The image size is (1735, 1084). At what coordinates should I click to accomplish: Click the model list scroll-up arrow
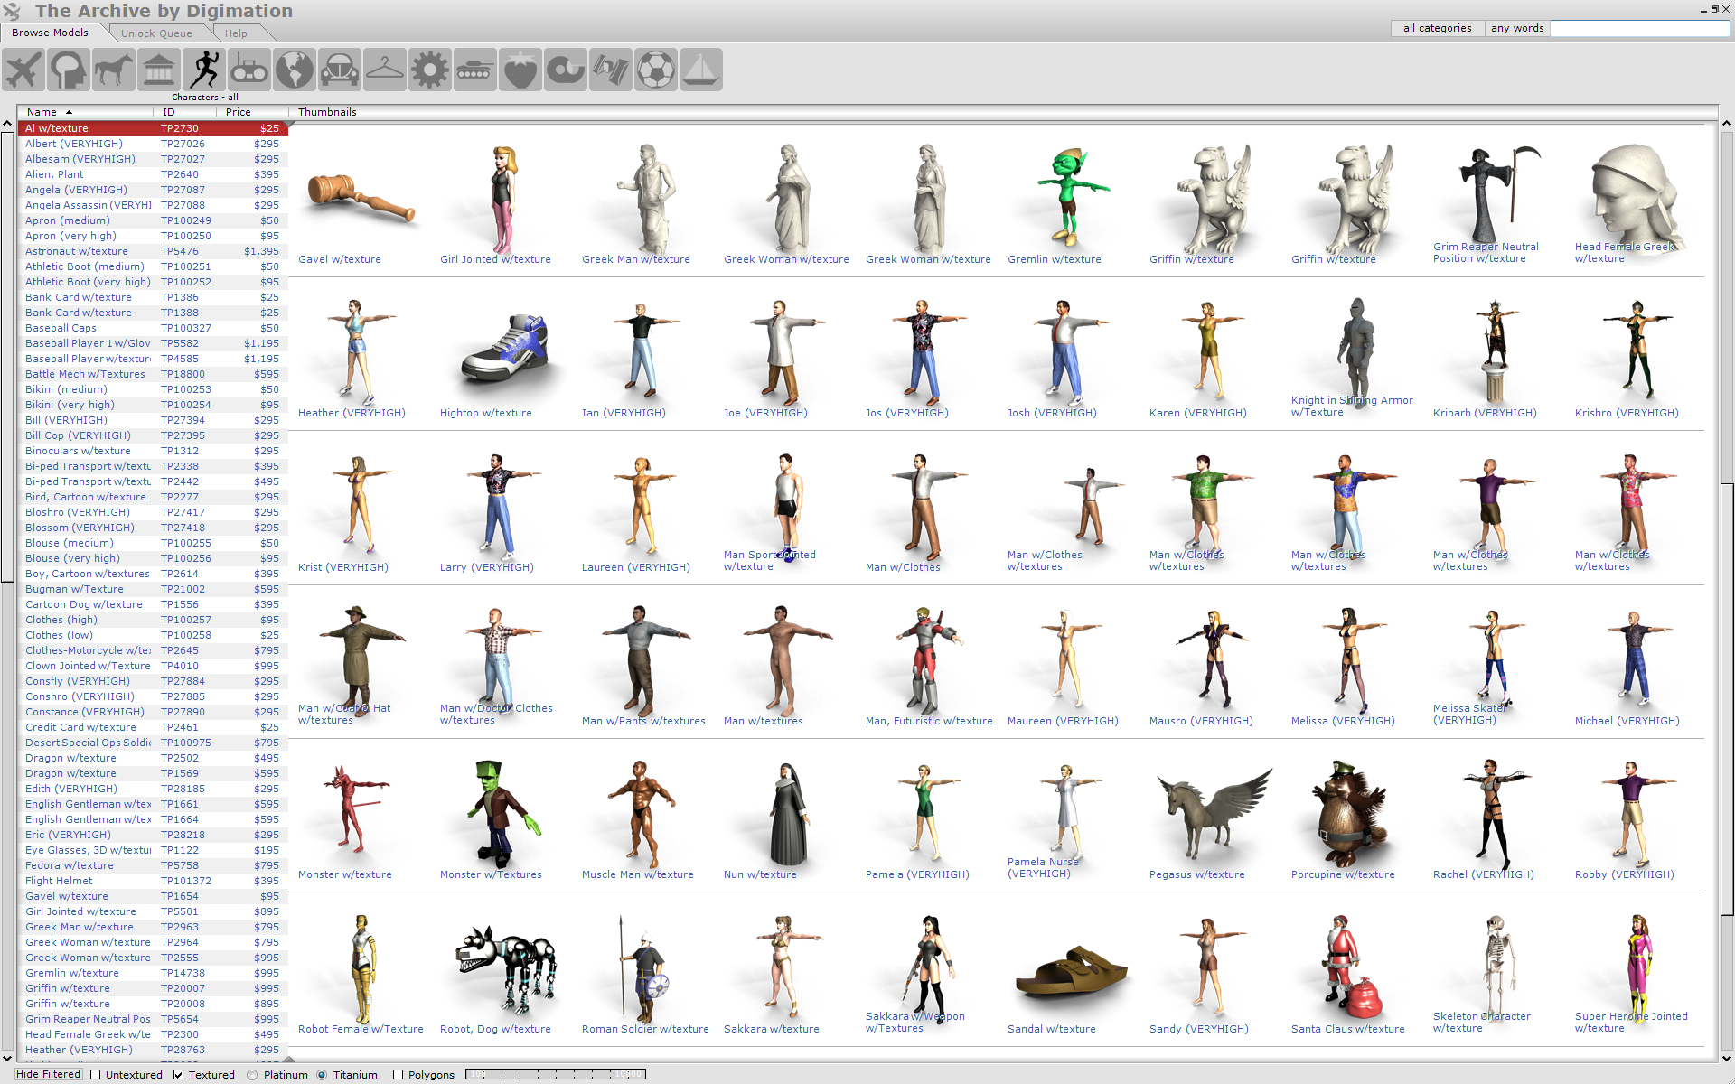7,124
